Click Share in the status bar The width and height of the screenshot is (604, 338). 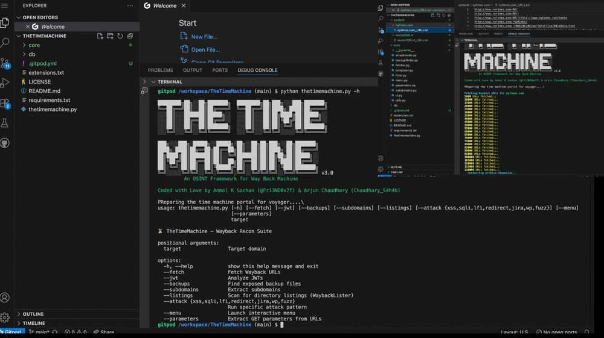point(104,332)
